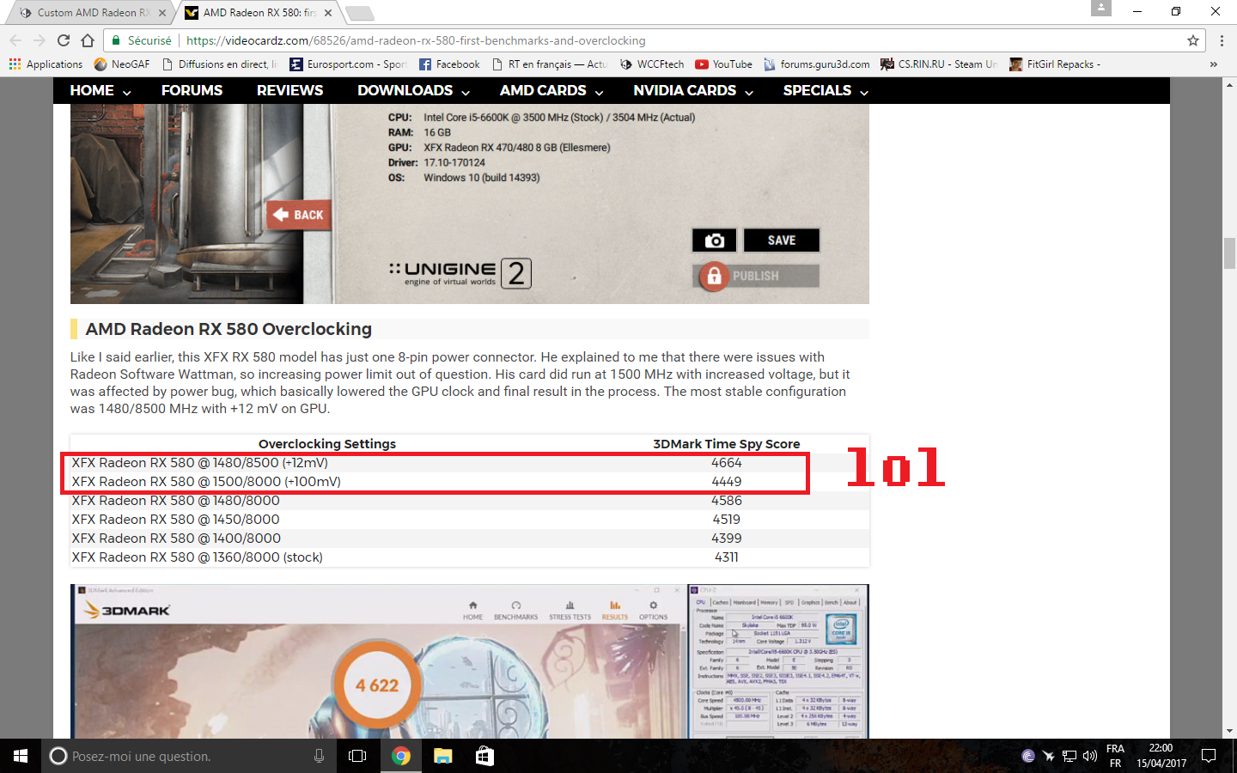
Task: Close the AMD Radeon RX 580 tab
Action: click(x=328, y=13)
